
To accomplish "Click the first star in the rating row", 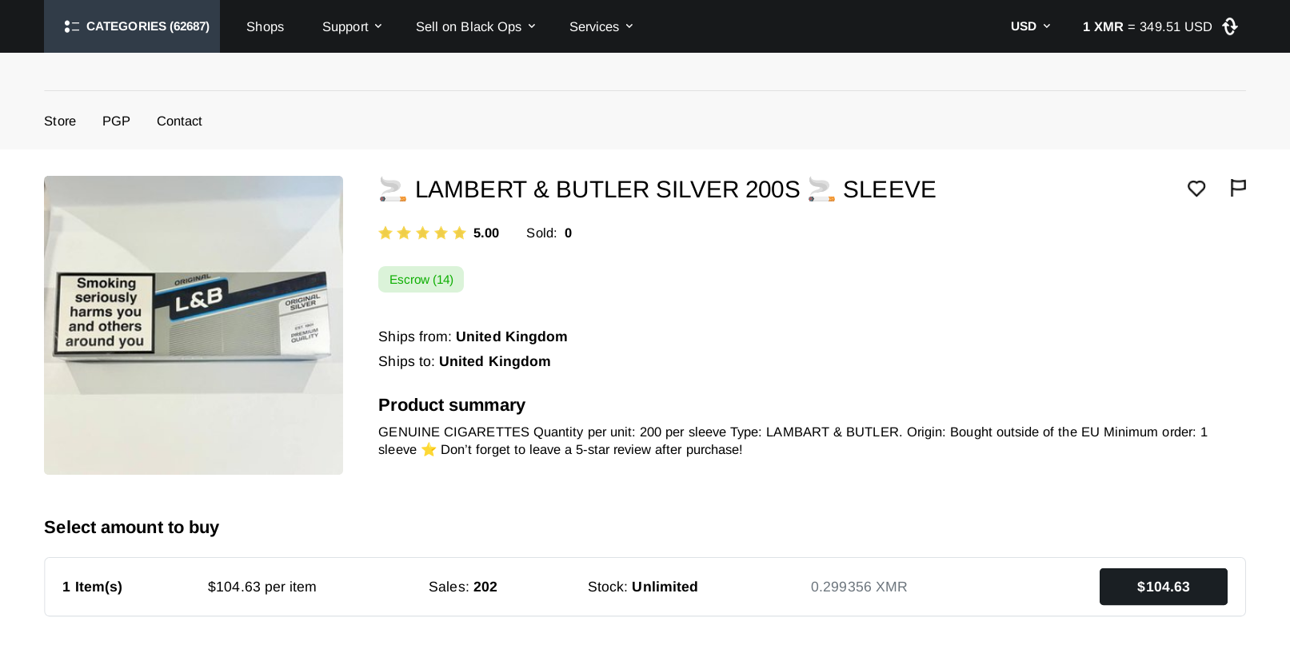I will [x=385, y=233].
